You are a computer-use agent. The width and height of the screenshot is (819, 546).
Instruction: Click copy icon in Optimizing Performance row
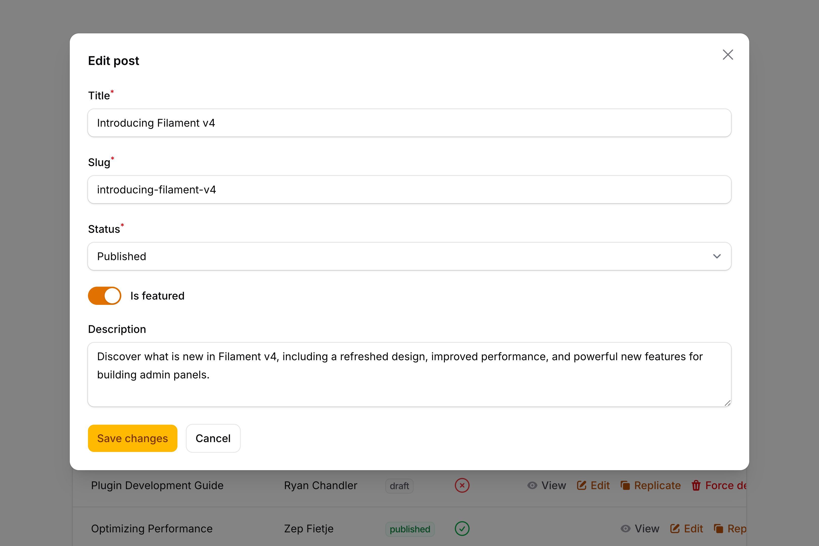tap(718, 529)
